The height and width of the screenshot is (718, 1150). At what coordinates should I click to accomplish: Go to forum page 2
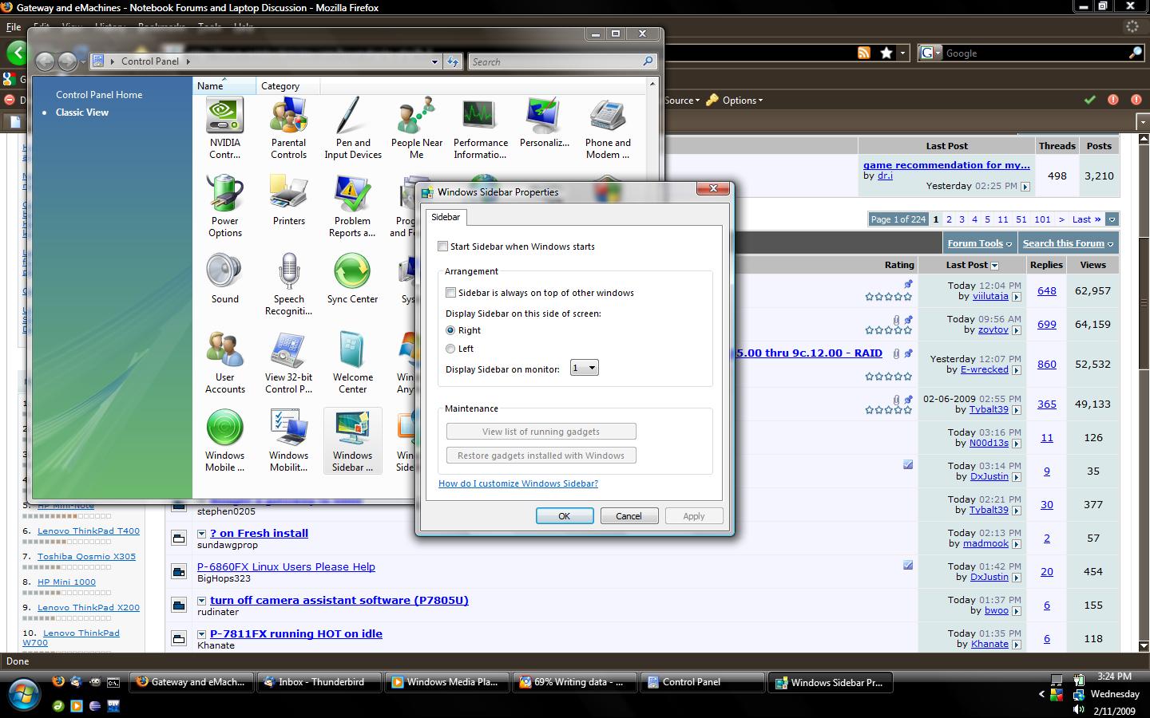coord(949,219)
